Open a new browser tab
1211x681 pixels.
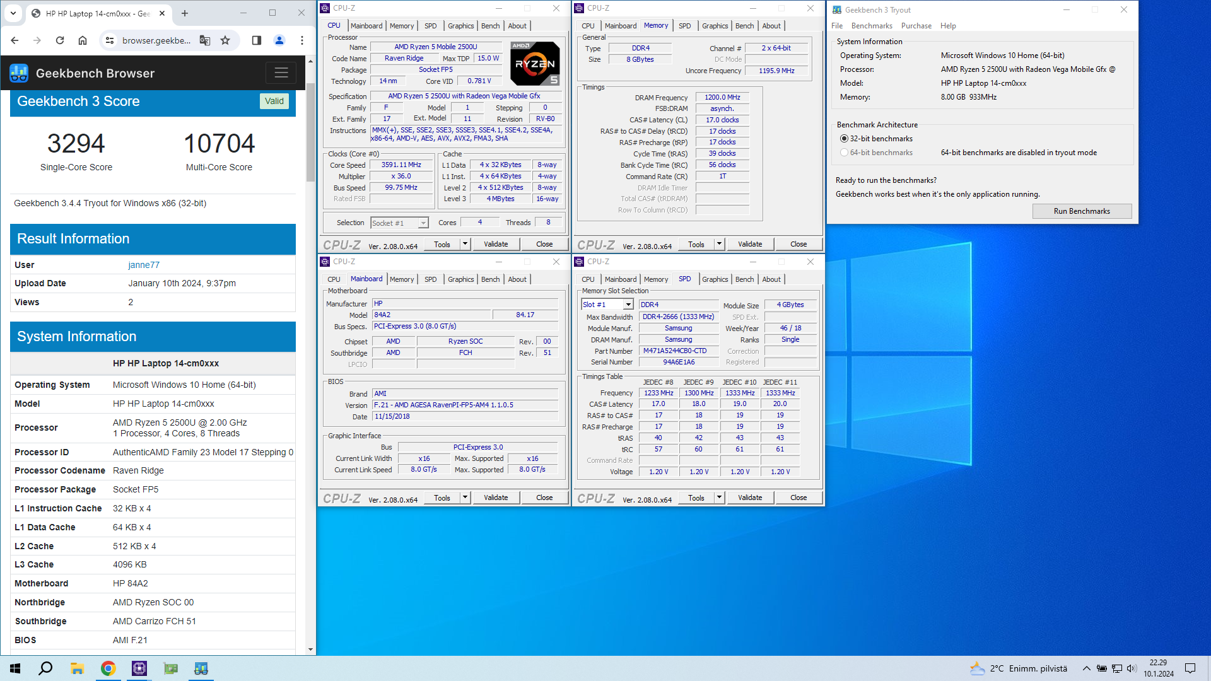pos(185,13)
